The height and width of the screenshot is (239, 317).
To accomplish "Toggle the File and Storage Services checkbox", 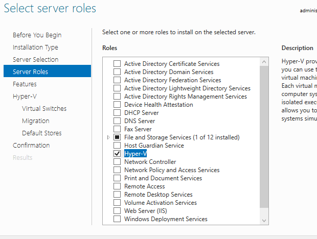I will [x=117, y=137].
